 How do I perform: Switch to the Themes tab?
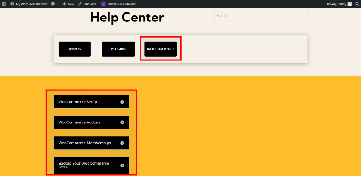[x=74, y=49]
